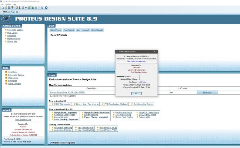Open Curved Track Routing link

pyautogui.click(x=124, y=117)
